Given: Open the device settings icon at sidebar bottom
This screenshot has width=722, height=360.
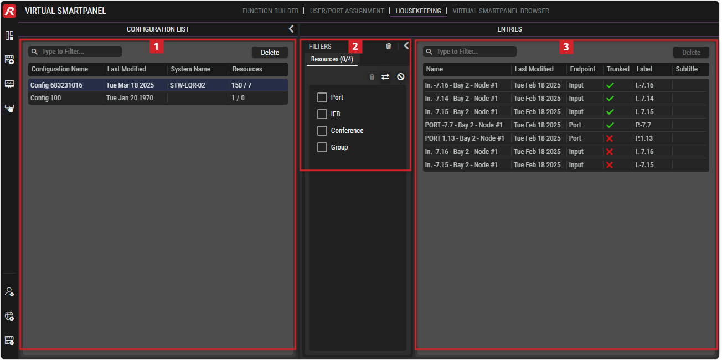Looking at the screenshot, I should point(9,340).
